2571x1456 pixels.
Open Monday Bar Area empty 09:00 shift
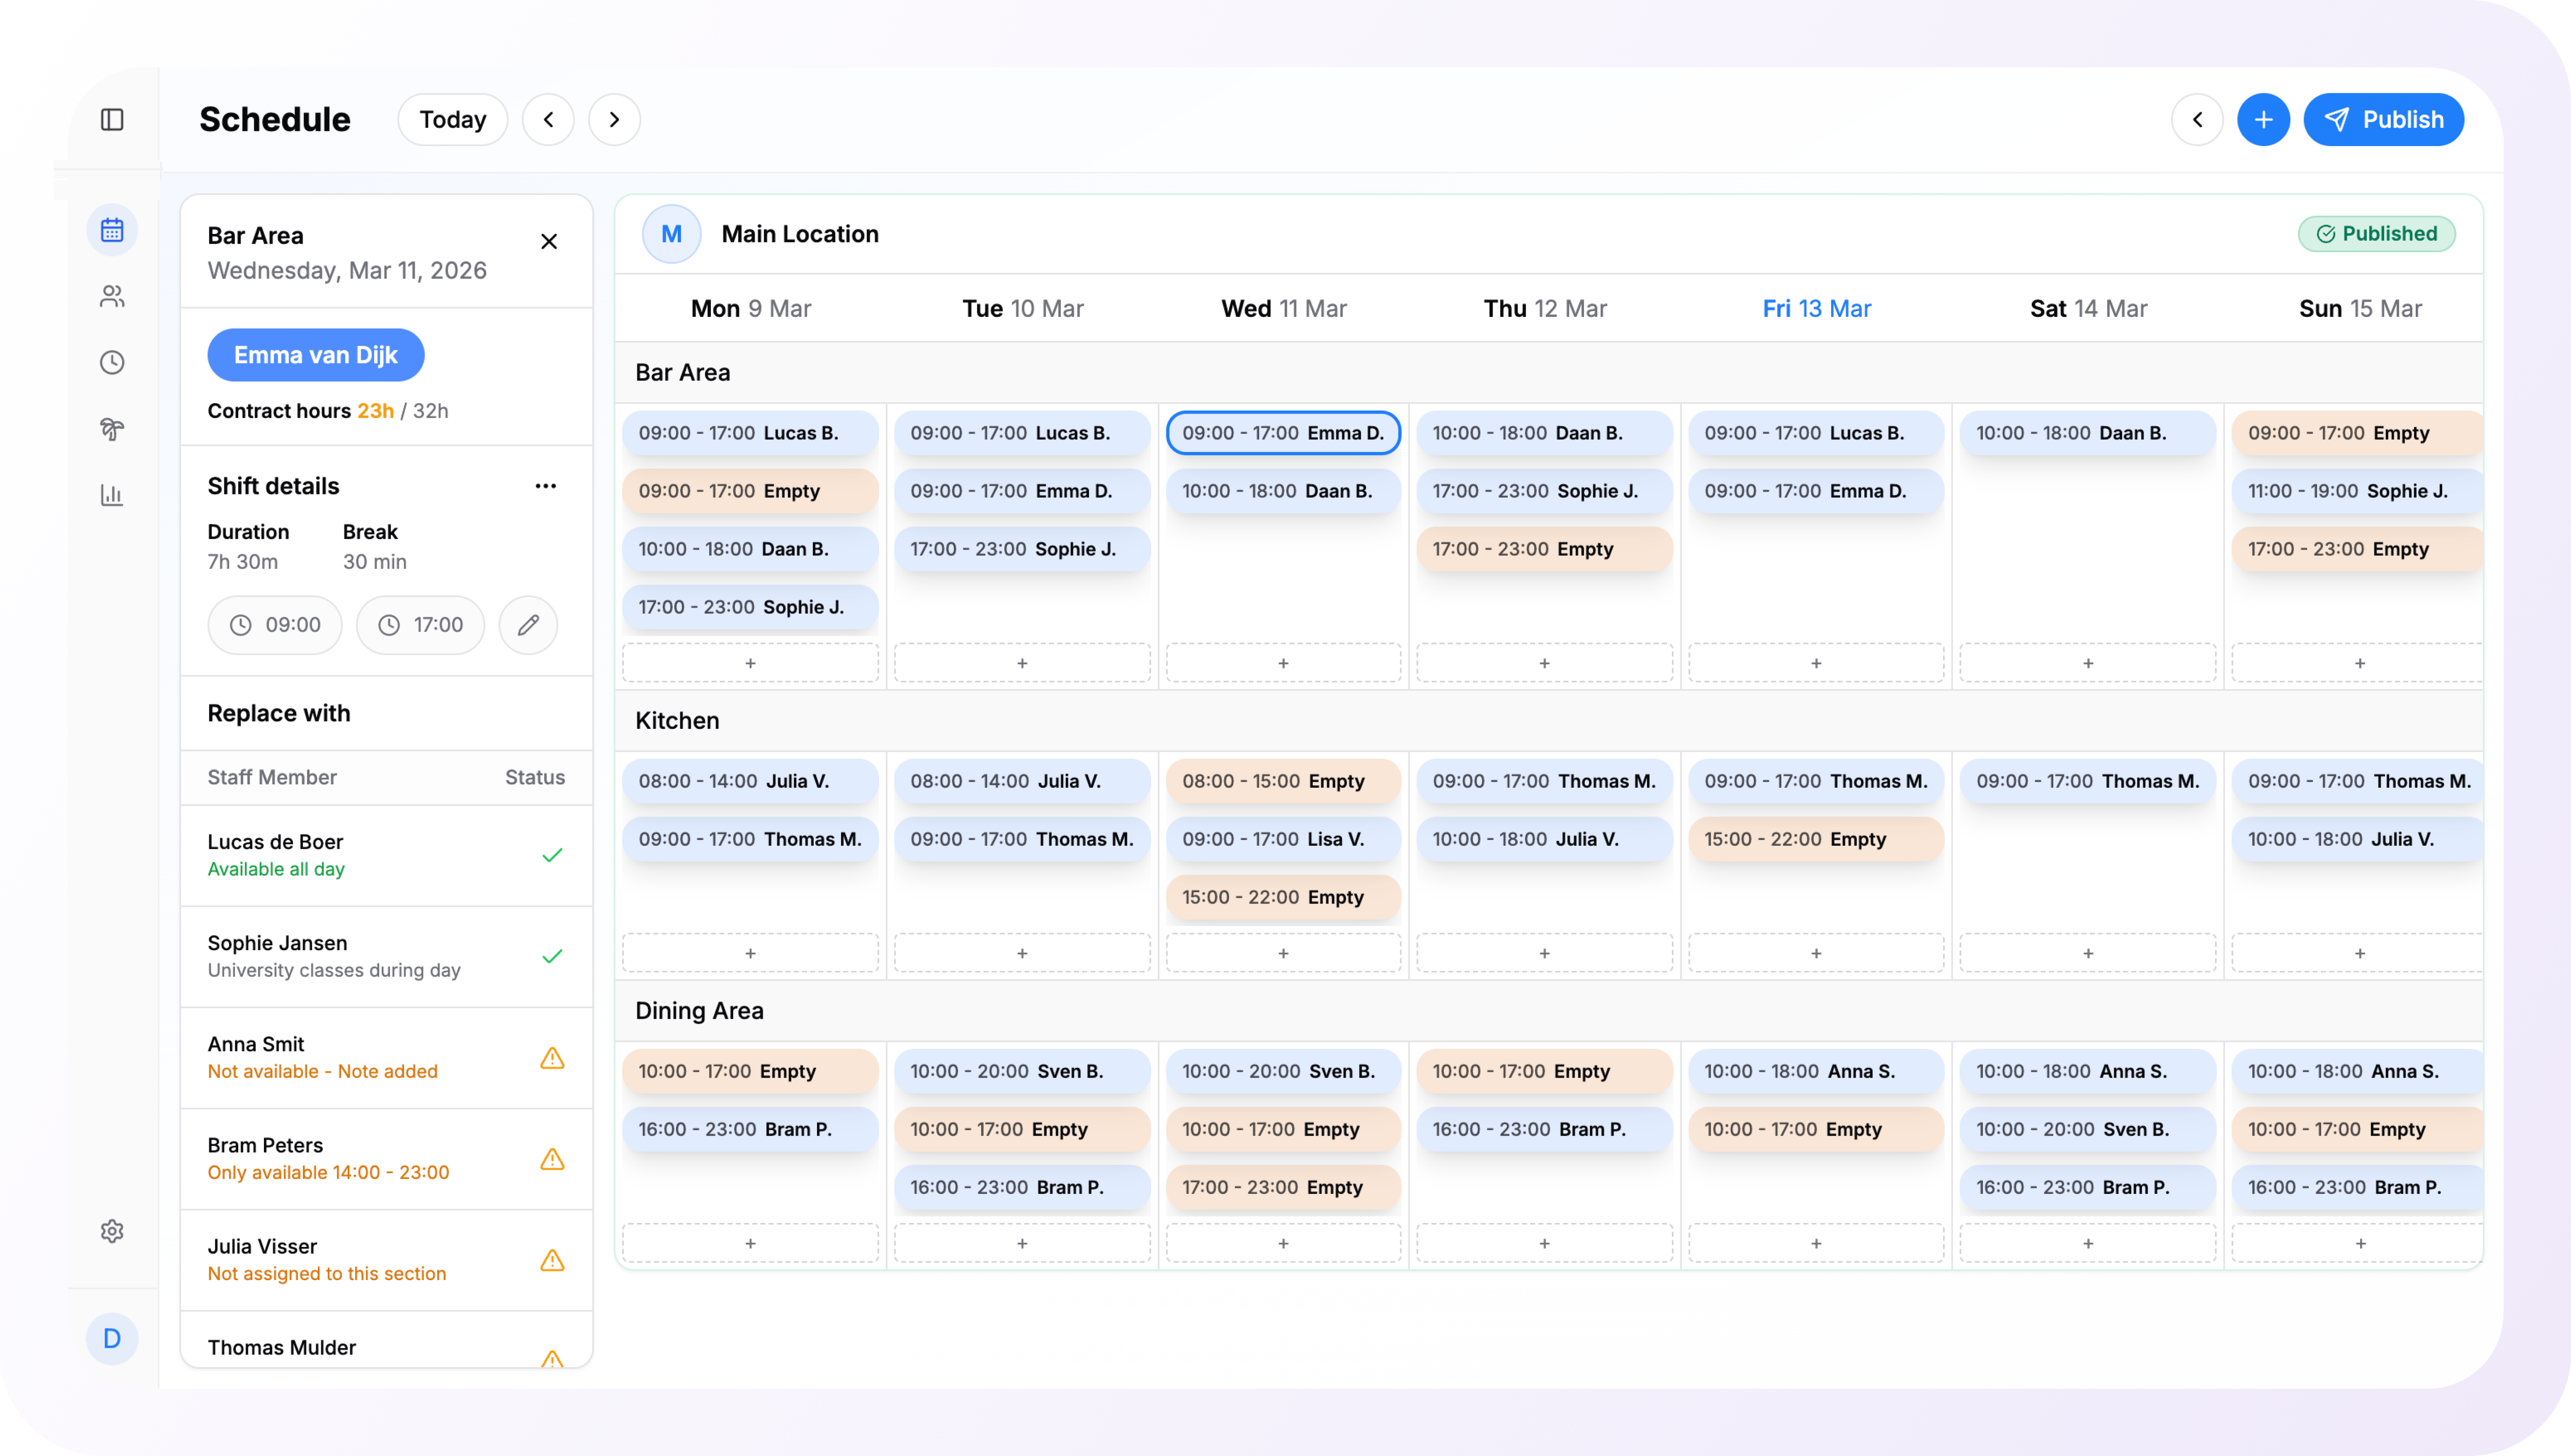(x=750, y=491)
